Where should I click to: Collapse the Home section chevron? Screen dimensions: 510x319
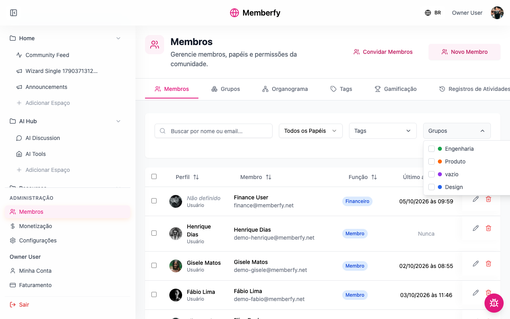click(x=118, y=38)
